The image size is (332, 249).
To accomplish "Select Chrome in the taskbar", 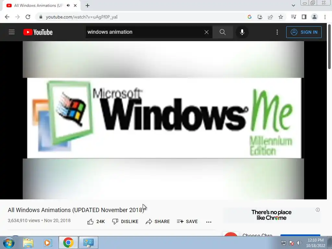I will [x=68, y=243].
